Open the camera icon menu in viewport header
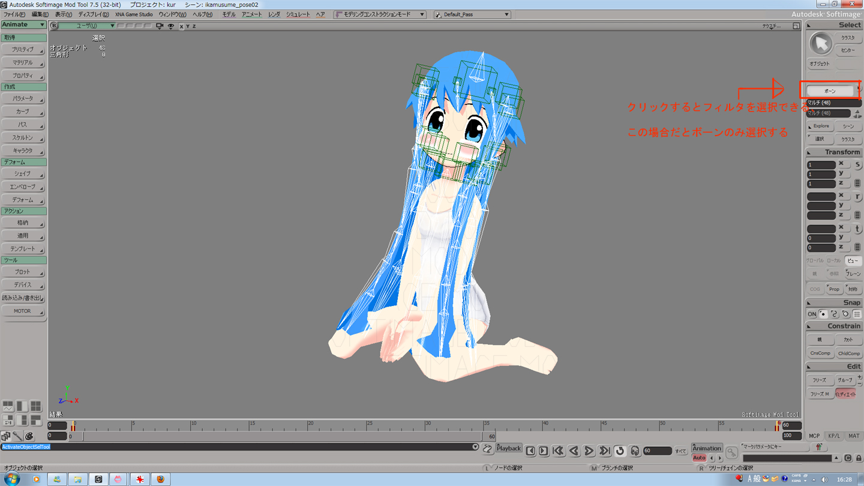The height and width of the screenshot is (486, 864). 160,26
